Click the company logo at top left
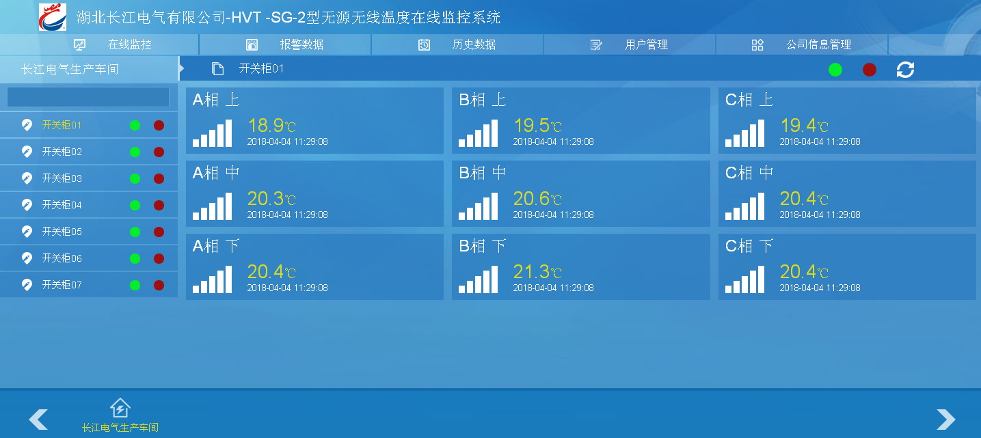The image size is (981, 438). pyautogui.click(x=53, y=17)
